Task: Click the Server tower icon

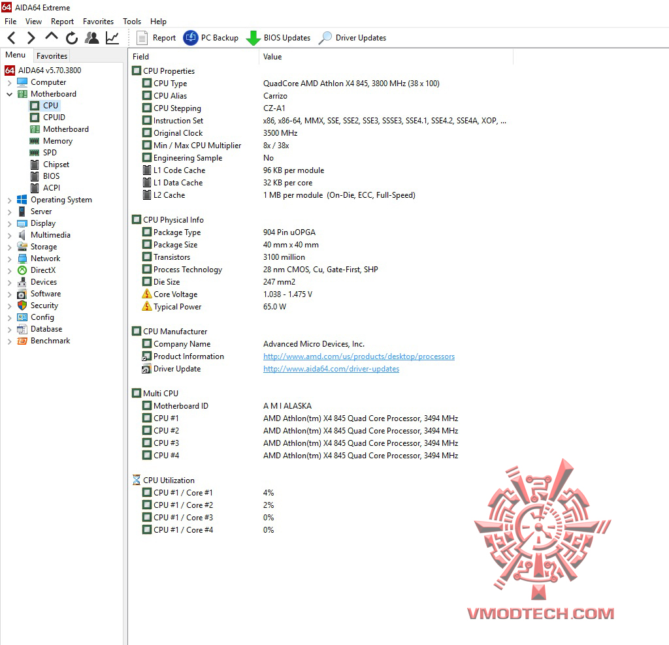Action: 22,212
